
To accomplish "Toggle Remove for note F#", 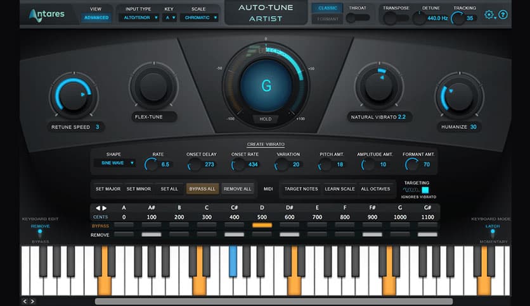I will (372, 235).
